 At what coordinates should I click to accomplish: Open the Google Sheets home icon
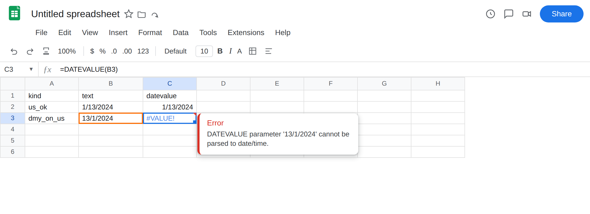(14, 13)
